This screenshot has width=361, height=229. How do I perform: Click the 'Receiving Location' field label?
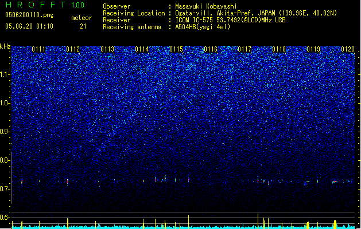134,13
